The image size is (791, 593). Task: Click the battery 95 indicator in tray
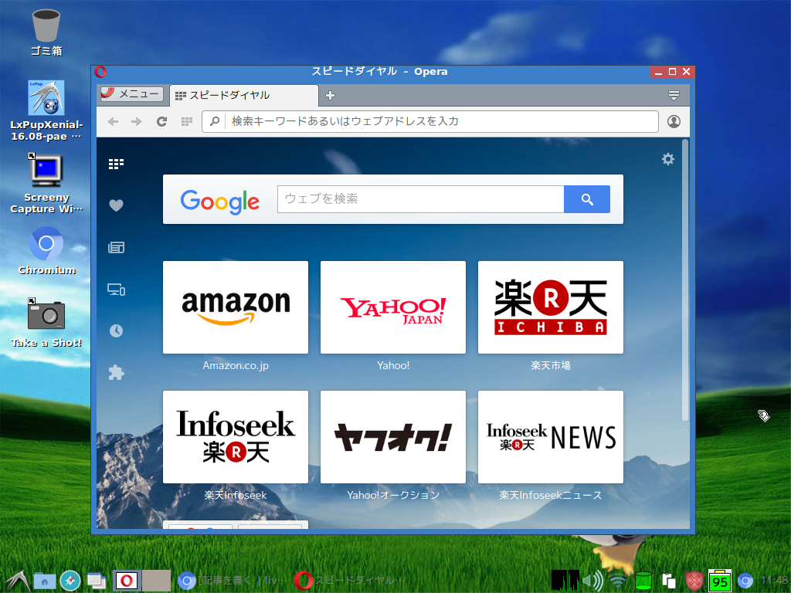pyautogui.click(x=720, y=581)
